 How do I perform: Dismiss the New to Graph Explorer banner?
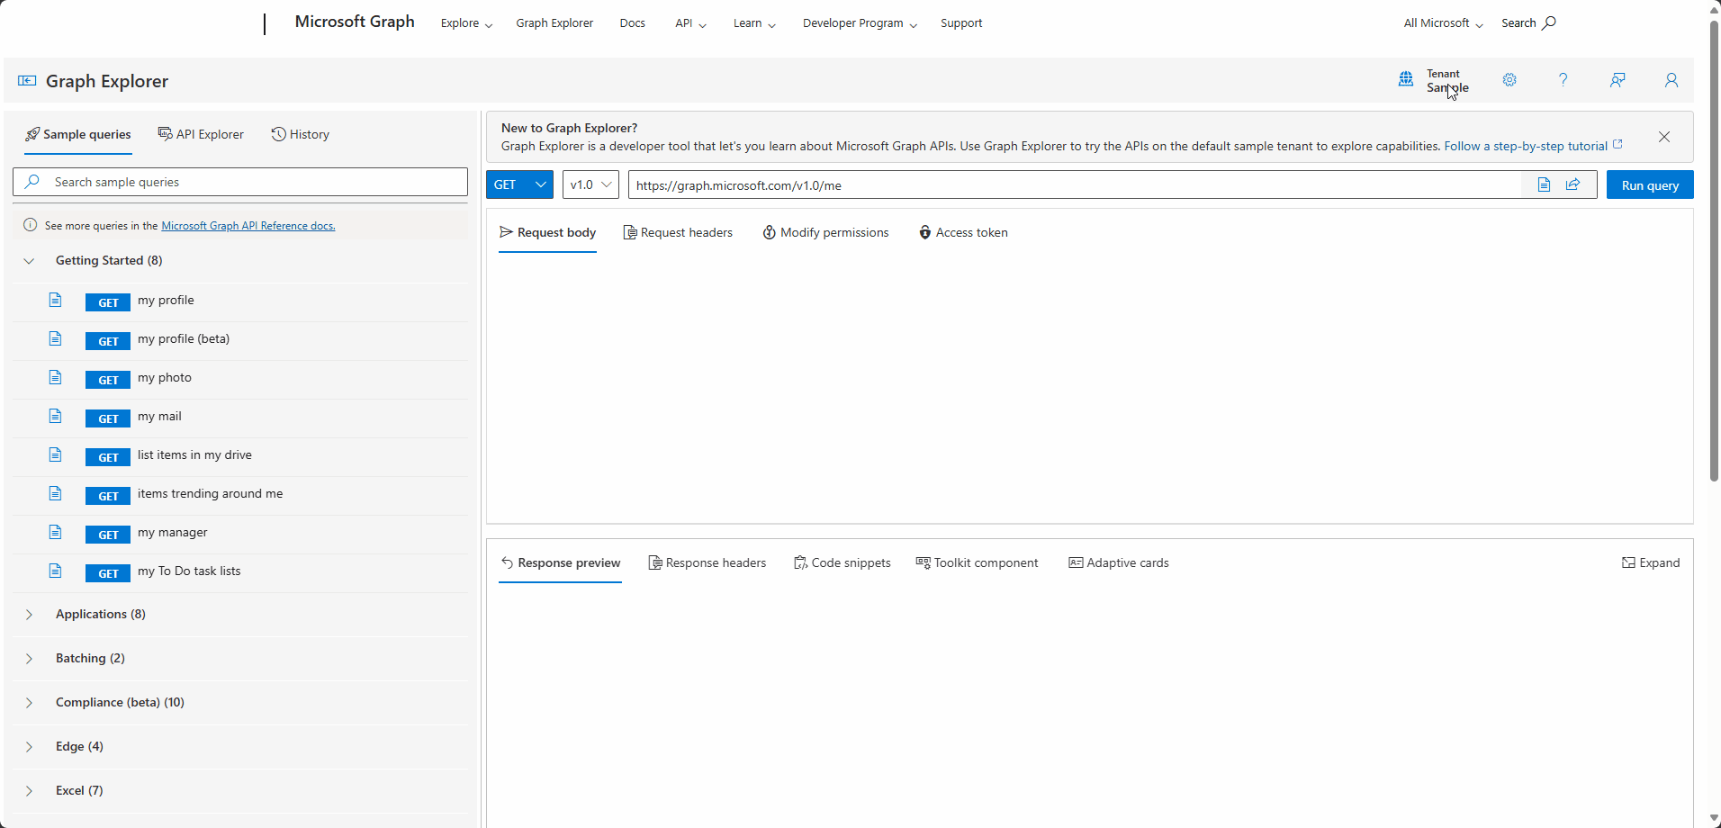tap(1663, 137)
